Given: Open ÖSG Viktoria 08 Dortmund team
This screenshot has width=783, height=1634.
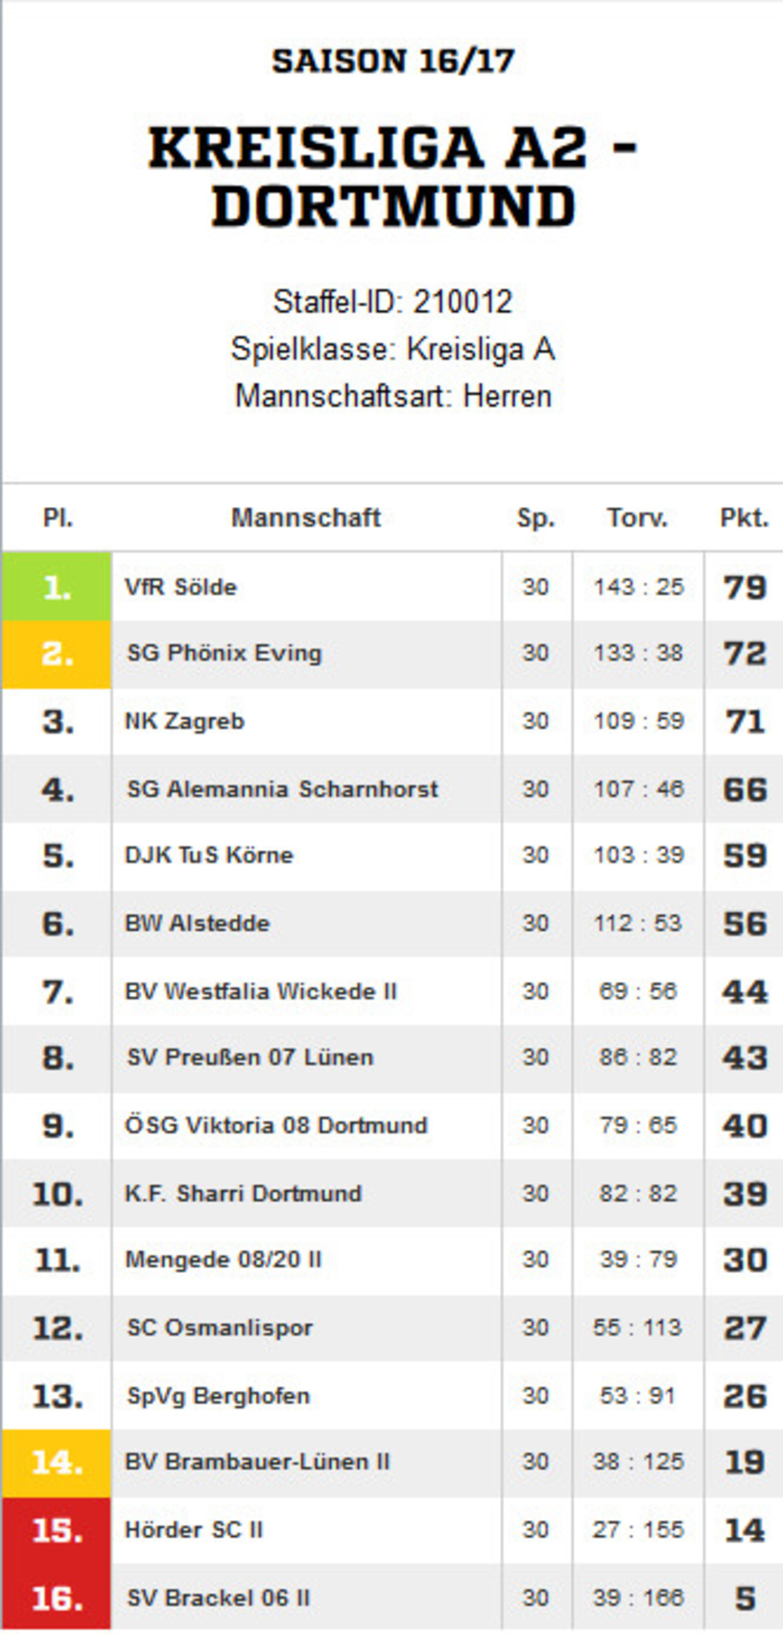Looking at the screenshot, I should pos(276,1125).
